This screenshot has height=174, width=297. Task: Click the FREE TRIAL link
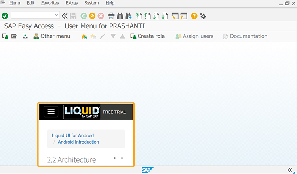(114, 112)
